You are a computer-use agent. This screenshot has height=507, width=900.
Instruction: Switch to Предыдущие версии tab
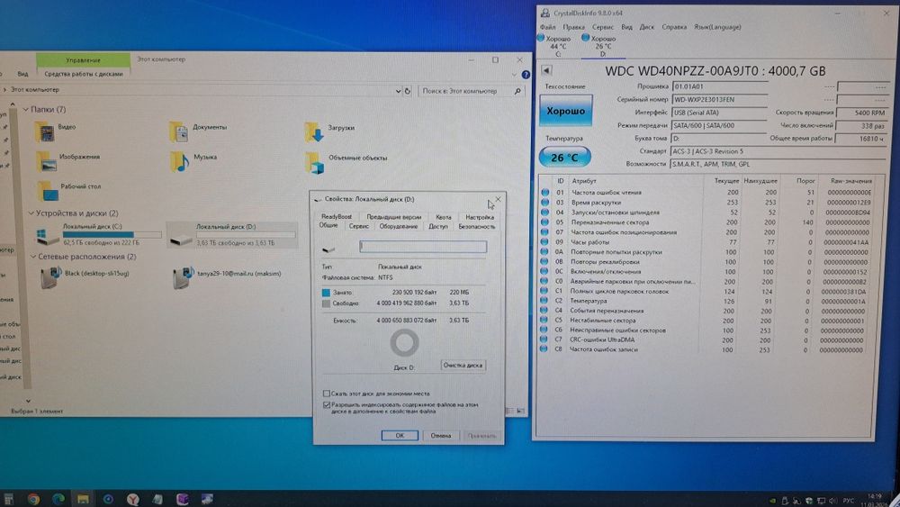pyautogui.click(x=394, y=217)
